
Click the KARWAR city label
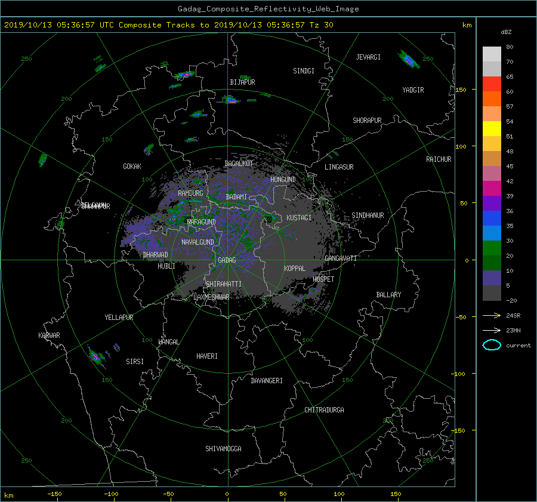point(49,335)
